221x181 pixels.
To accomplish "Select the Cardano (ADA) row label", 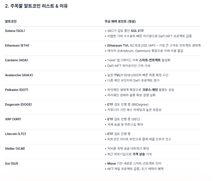I will tap(16, 60).
